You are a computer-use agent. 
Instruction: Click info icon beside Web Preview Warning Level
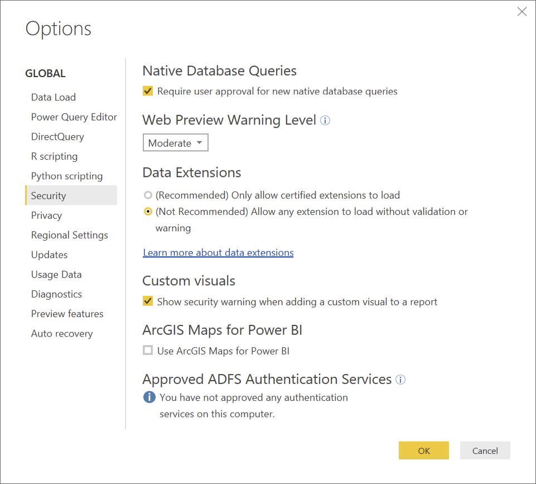click(x=325, y=121)
